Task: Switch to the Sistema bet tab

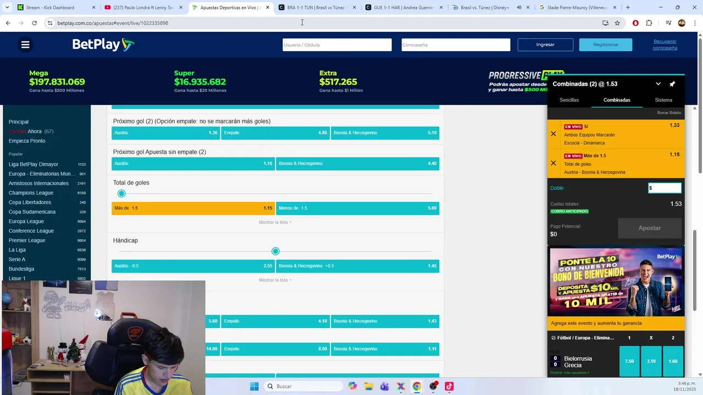Action: [x=663, y=100]
